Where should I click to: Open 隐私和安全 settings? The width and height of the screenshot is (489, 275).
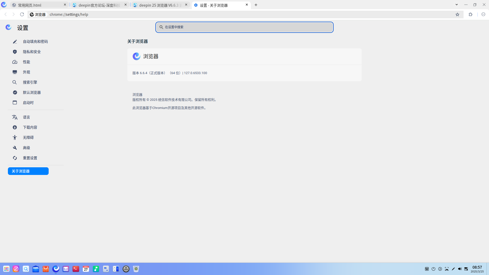click(x=32, y=52)
